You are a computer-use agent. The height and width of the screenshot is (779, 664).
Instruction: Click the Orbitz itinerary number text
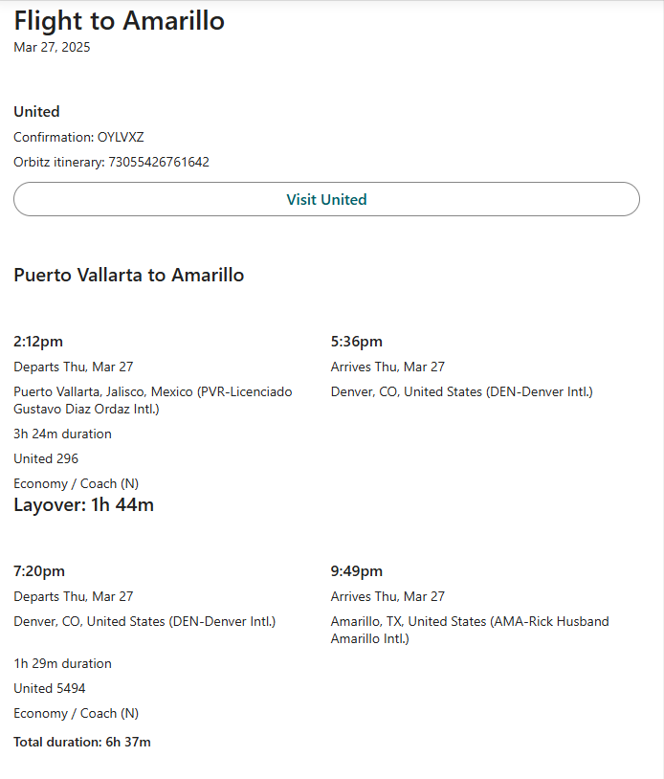tap(111, 162)
